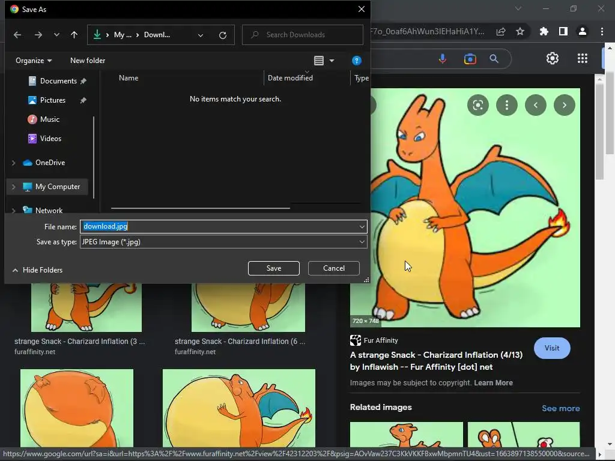Click Lens search icon on image preview

tap(477, 105)
